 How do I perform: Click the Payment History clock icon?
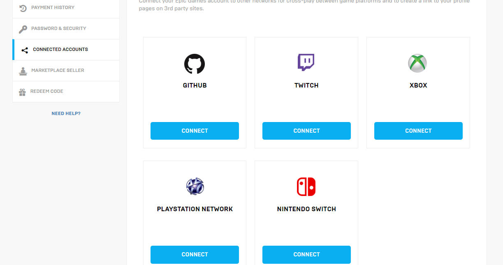(x=23, y=8)
